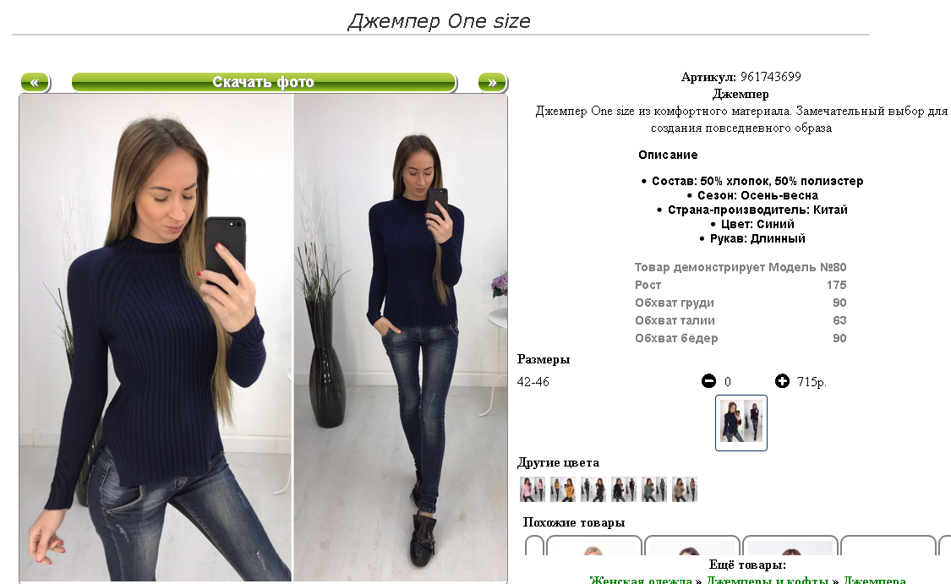Open the empty fourth similar product card
The image size is (951, 584).
(888, 546)
